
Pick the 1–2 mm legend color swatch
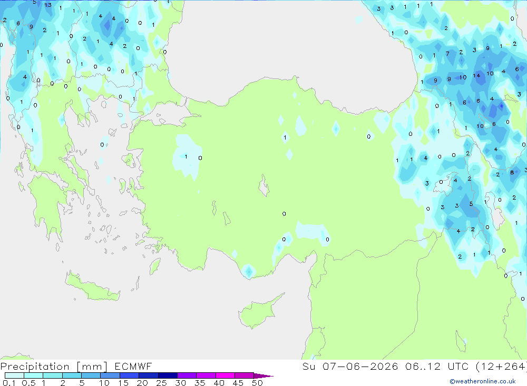click(x=53, y=375)
